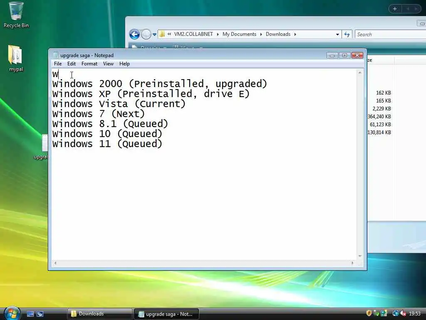Click the line 'Windows 8.1 (Queued)'

110,124
